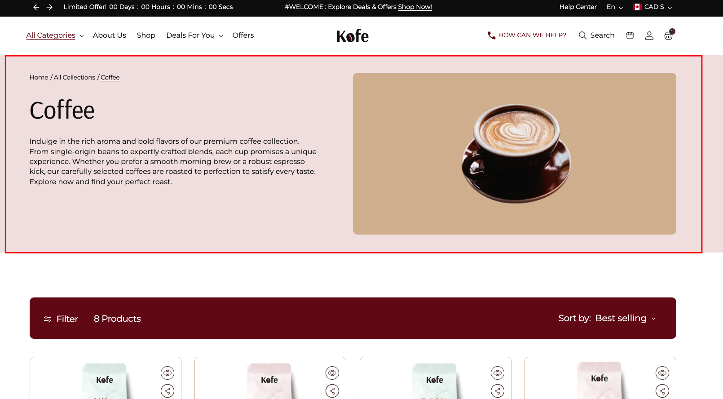The width and height of the screenshot is (723, 399).
Task: Share the first product card
Action: click(168, 391)
